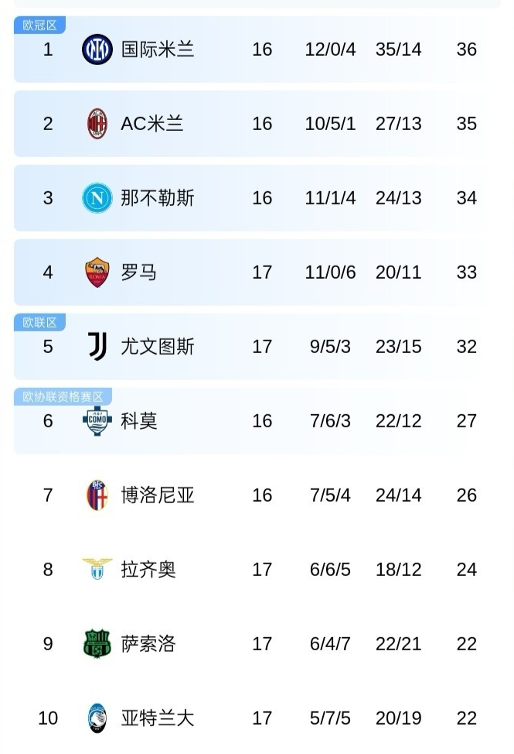Tap the 欧协联资格赛区 zone label
This screenshot has height=754, width=514.
63,397
